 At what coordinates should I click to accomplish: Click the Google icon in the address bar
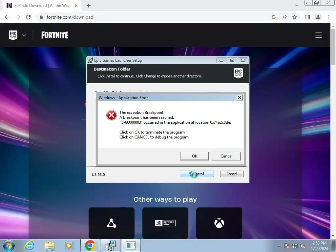tap(273, 17)
